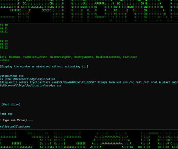
Task: Click the "ystem32\cmd.exe" path line
Action: click(12, 76)
